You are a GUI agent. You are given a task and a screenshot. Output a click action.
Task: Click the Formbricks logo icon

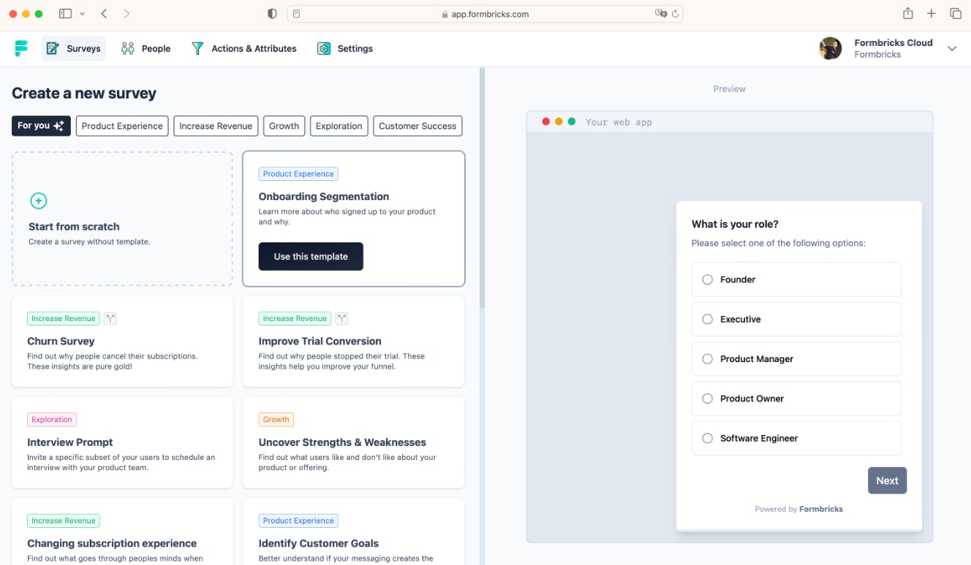20,49
